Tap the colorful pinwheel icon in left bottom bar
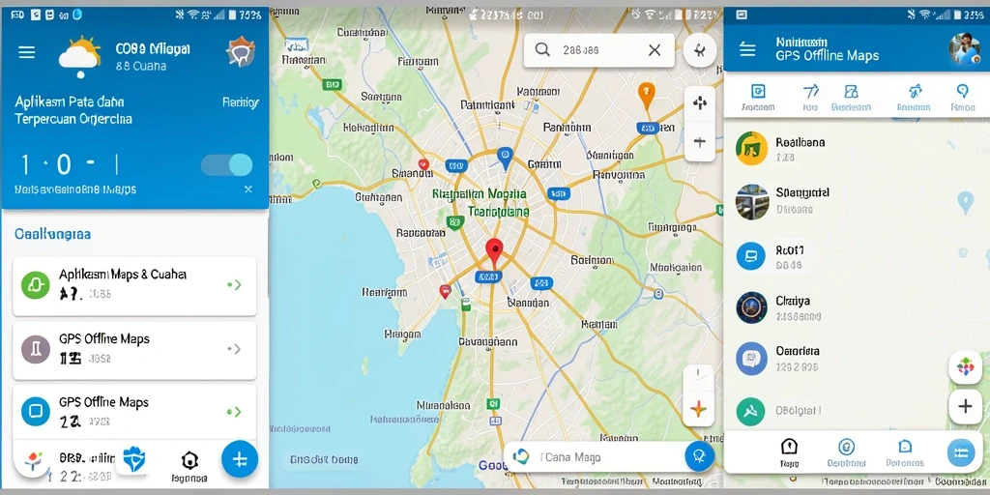Viewport: 990px width, 495px height. pos(32,459)
